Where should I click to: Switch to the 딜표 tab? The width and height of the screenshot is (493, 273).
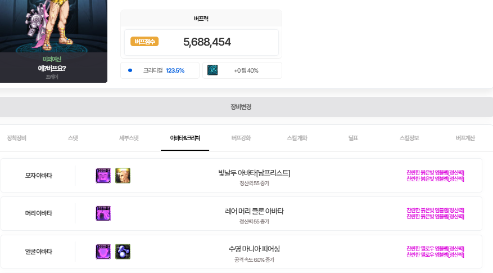point(353,138)
